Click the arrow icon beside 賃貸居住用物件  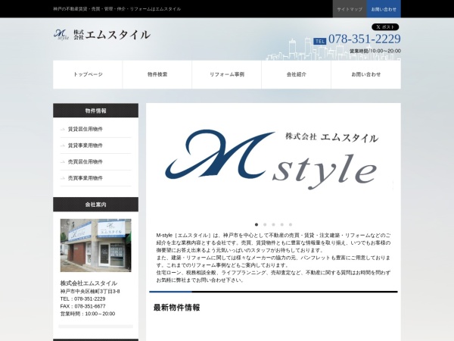tap(63, 130)
